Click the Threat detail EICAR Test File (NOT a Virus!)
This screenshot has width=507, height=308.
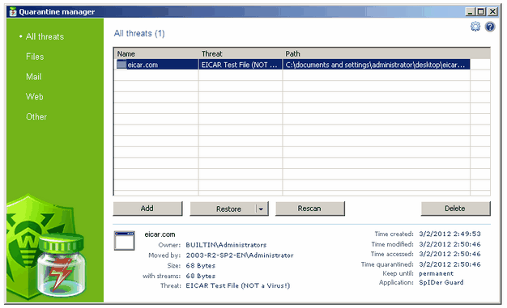tap(237, 285)
